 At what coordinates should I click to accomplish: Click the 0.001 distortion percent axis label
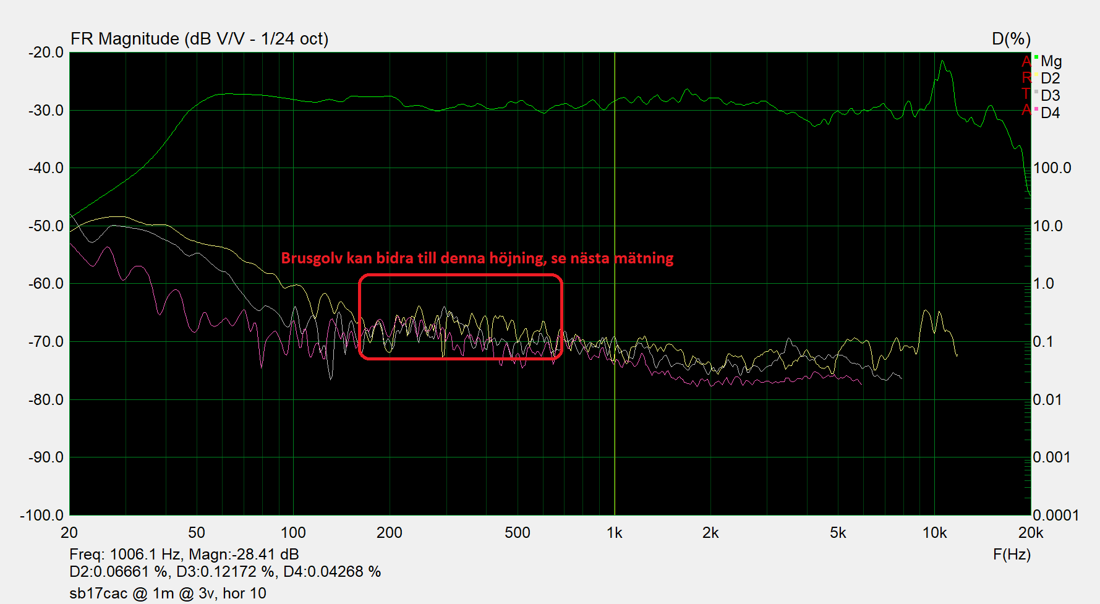[1052, 457]
